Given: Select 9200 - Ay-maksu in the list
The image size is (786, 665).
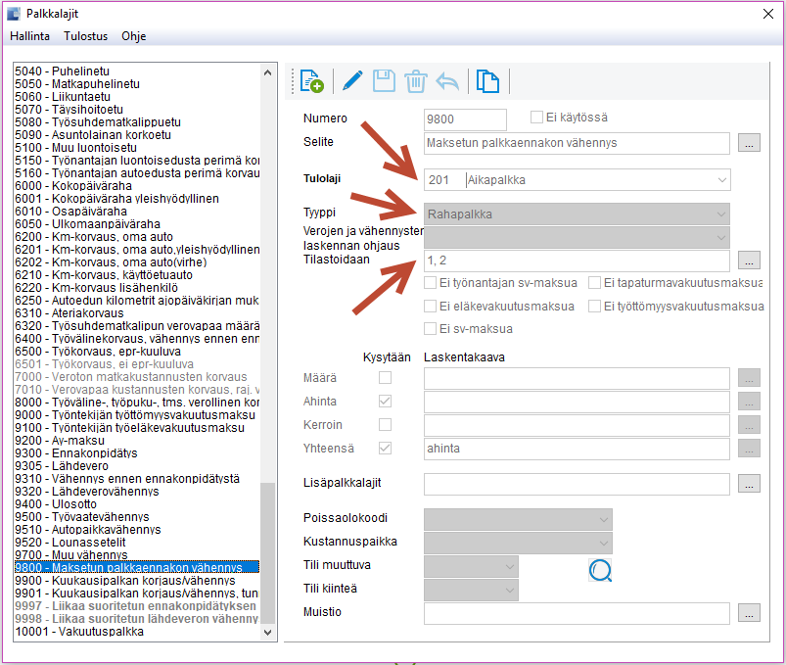Looking at the screenshot, I should (137, 441).
